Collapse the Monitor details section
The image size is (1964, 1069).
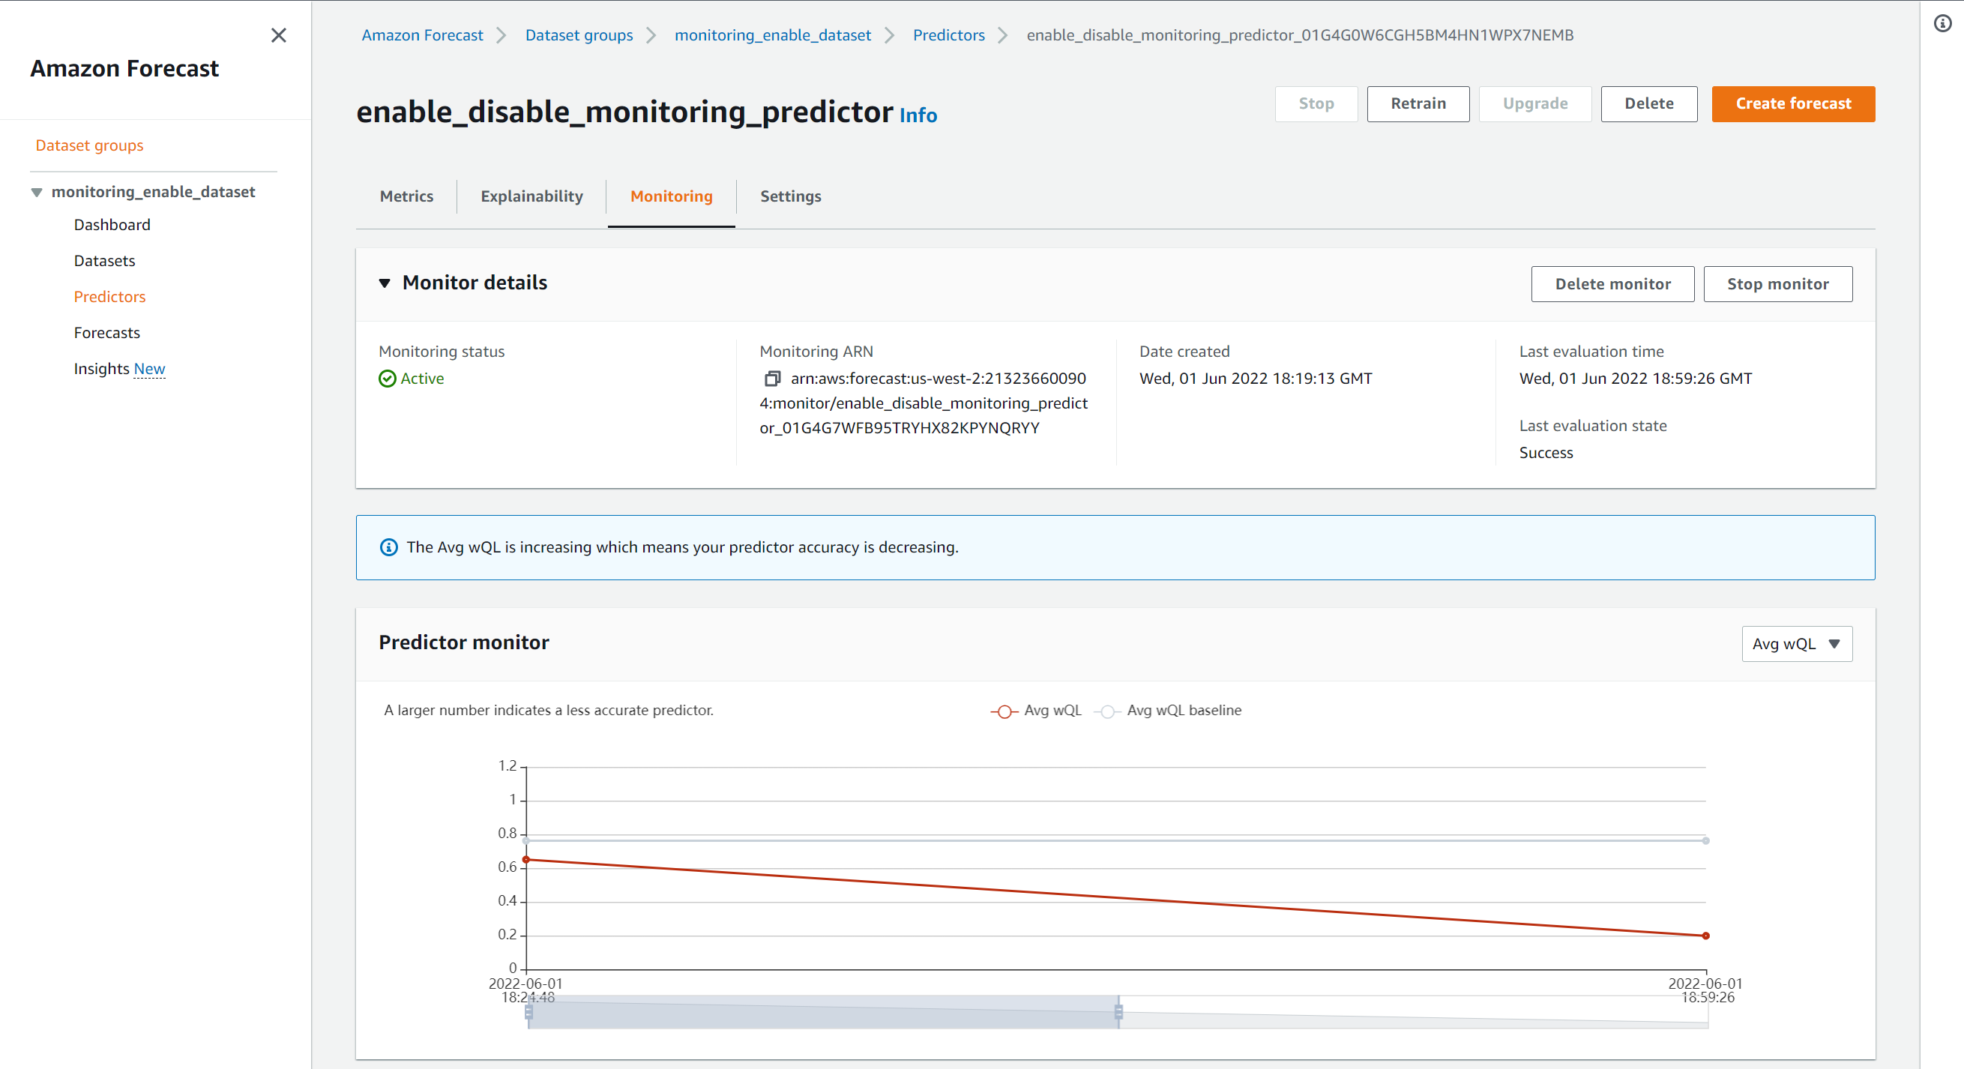(385, 283)
